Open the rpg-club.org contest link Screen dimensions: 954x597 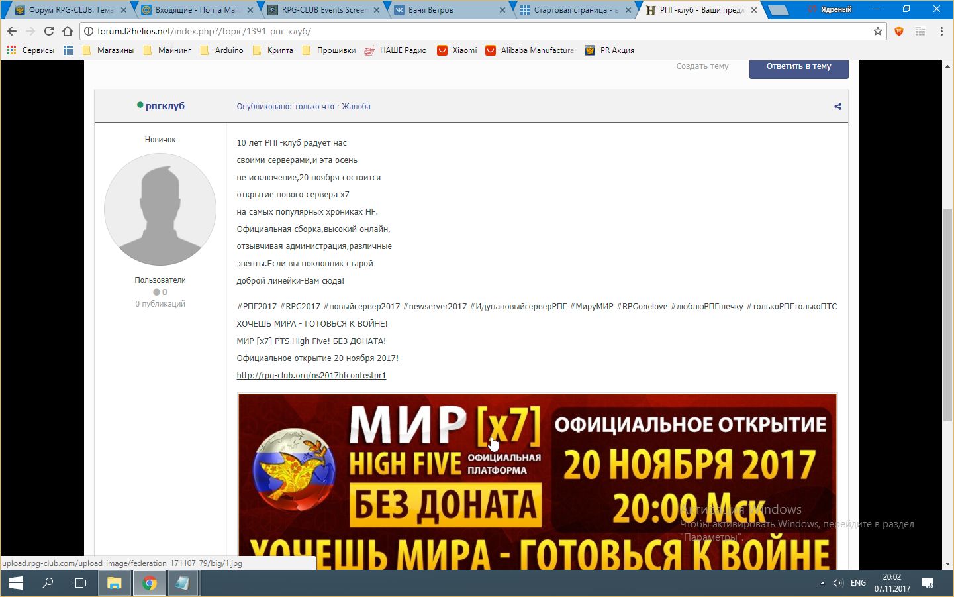(x=311, y=376)
